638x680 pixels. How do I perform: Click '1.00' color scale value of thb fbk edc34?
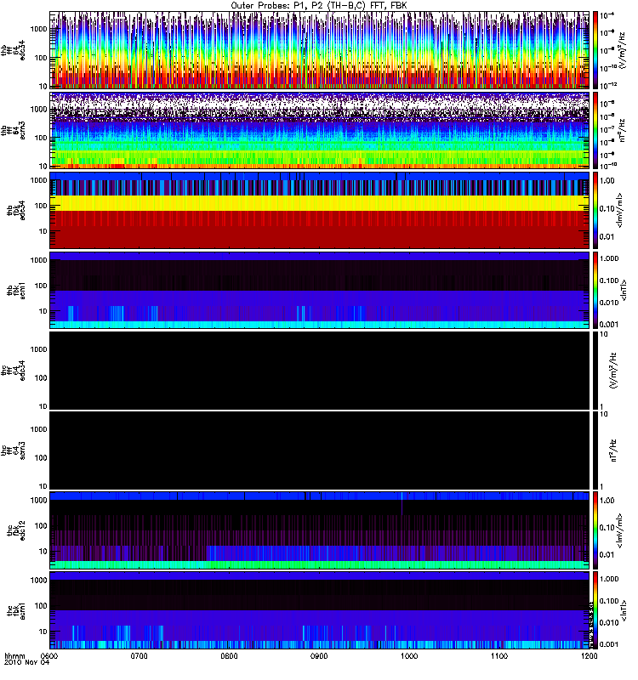point(607,180)
